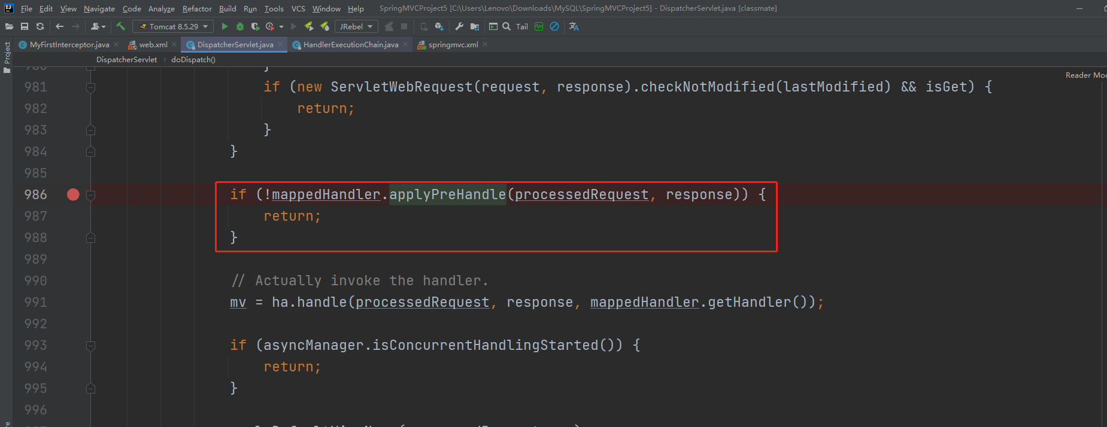Click the Synchronize reload icon
This screenshot has height=427, width=1107.
pyautogui.click(x=40, y=26)
